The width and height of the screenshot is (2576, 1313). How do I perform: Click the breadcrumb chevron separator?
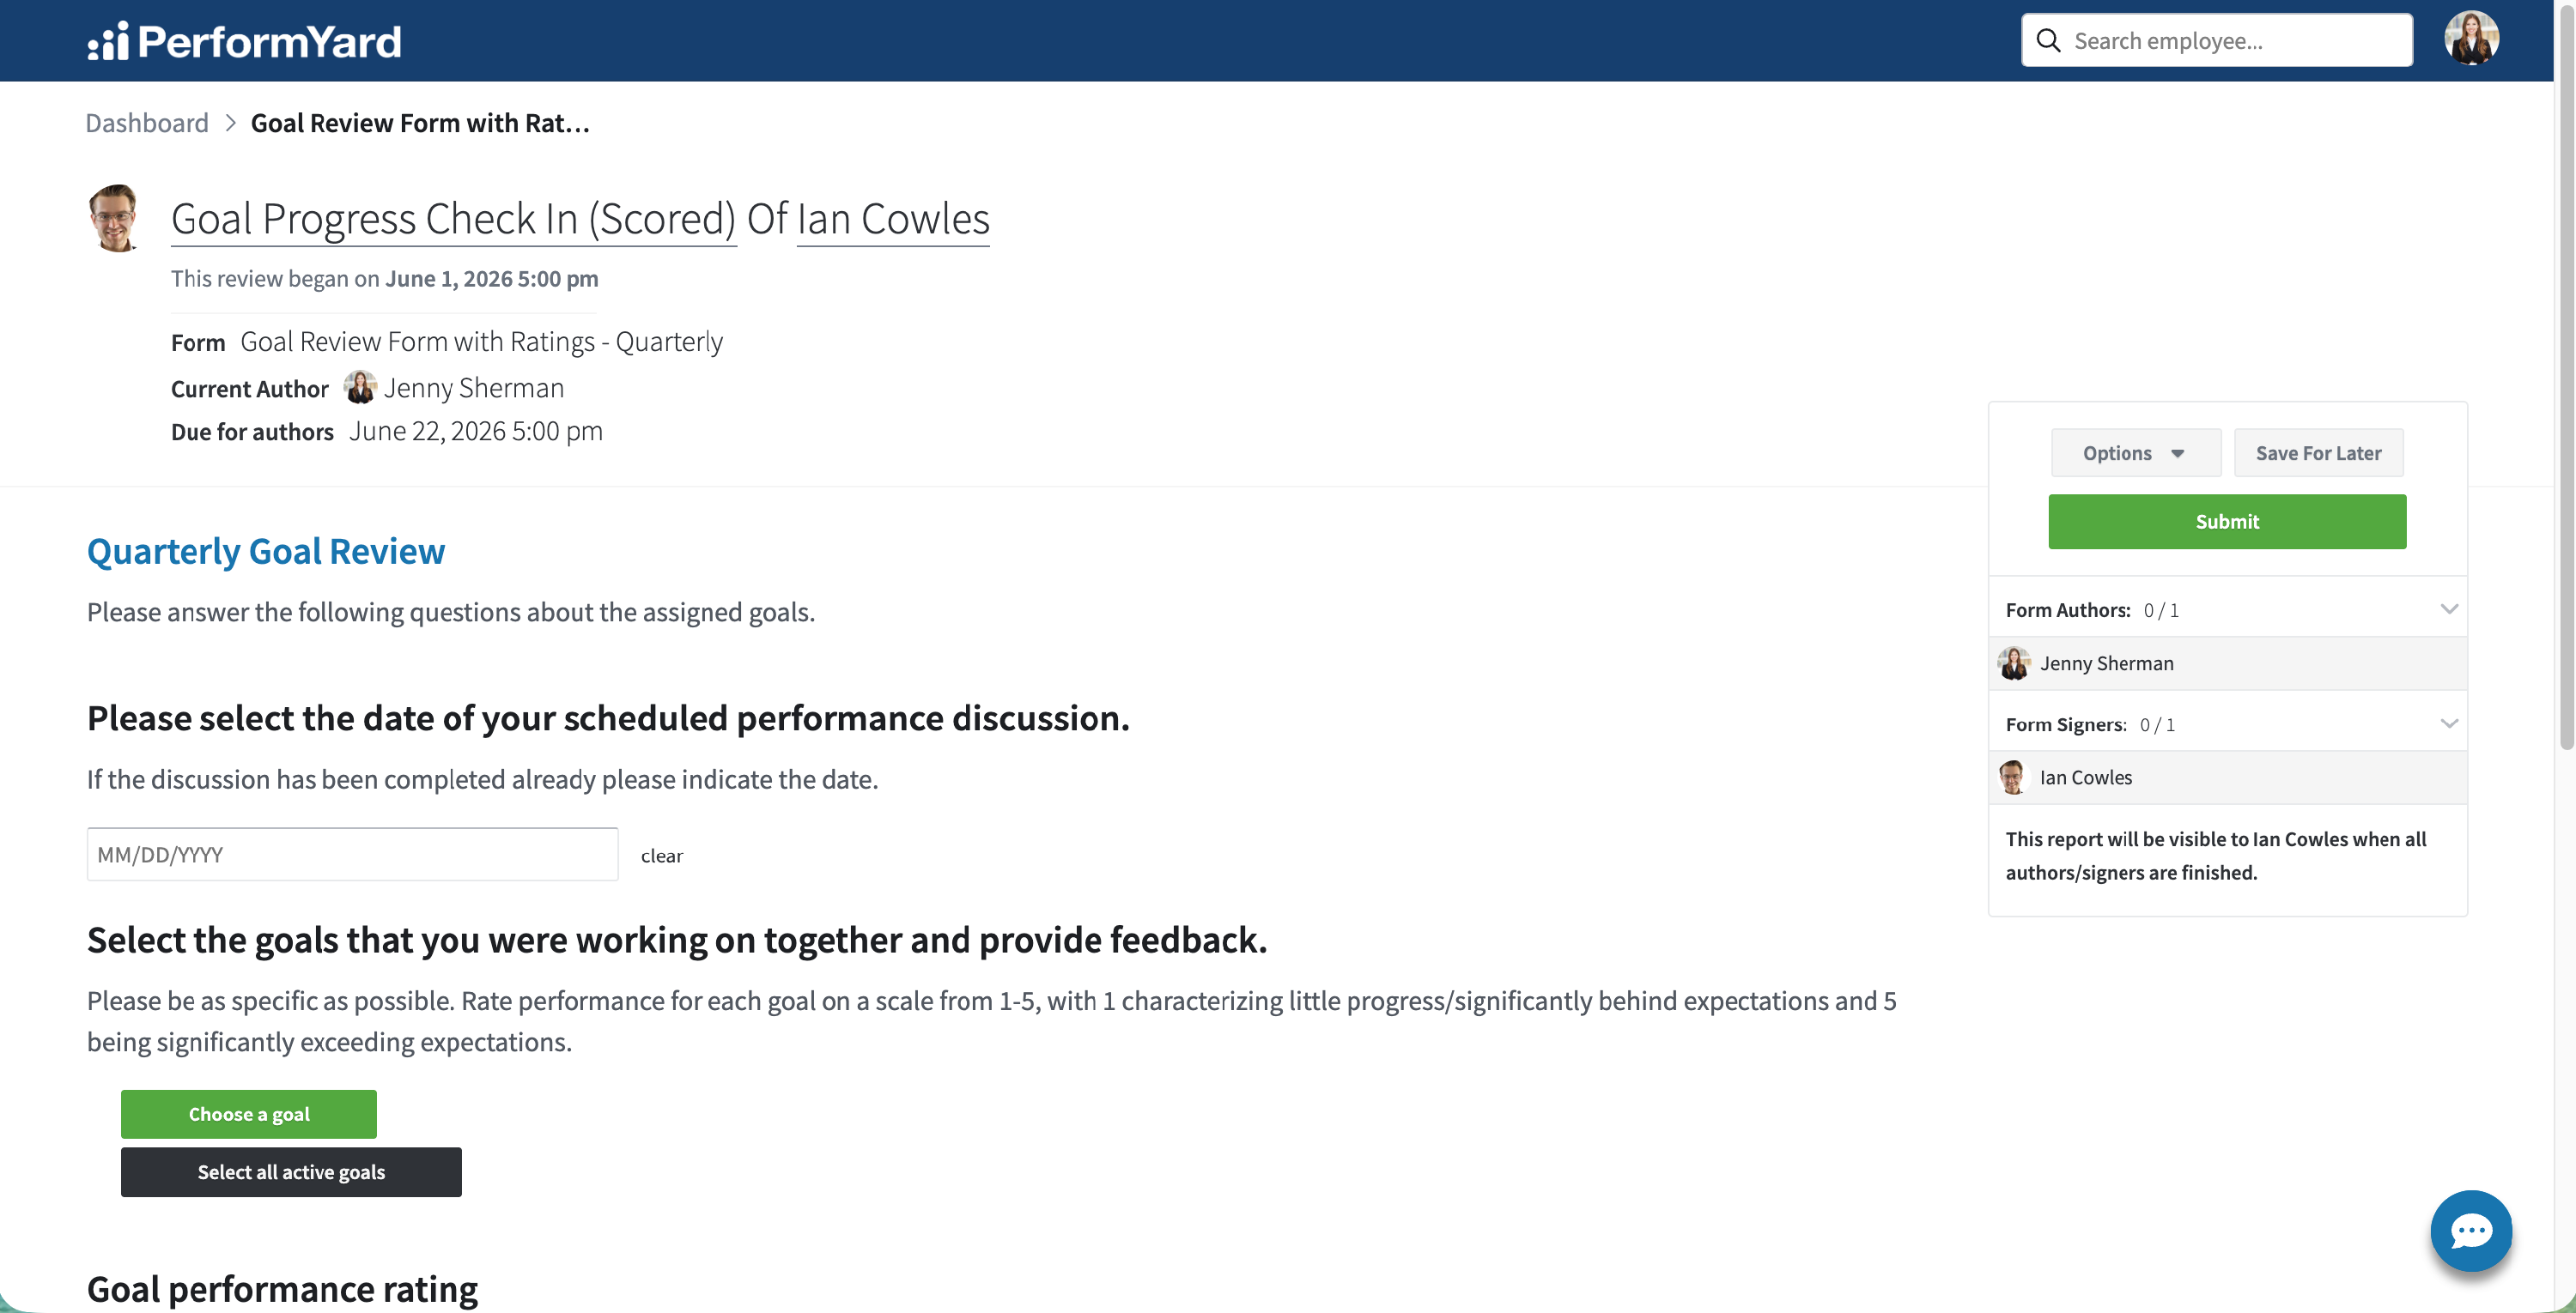[230, 122]
